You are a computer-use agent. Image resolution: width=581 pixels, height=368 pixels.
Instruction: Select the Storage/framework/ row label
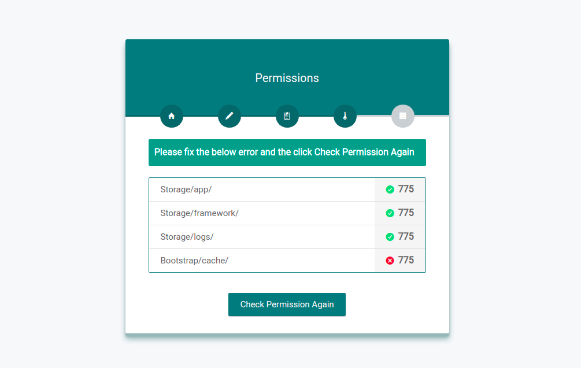click(199, 213)
